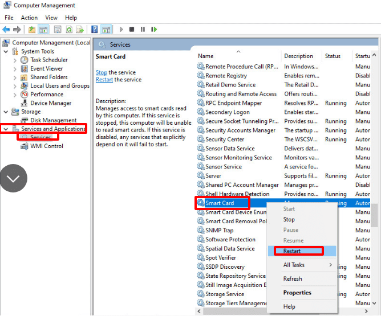Expand the Shared Folders node

15,77
